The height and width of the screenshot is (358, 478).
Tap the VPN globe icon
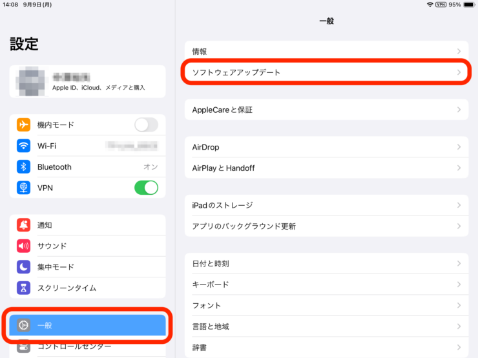click(23, 188)
